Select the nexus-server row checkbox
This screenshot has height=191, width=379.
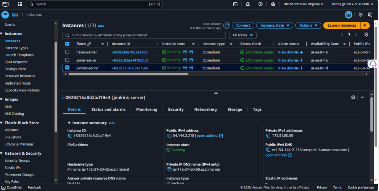pos(67,52)
